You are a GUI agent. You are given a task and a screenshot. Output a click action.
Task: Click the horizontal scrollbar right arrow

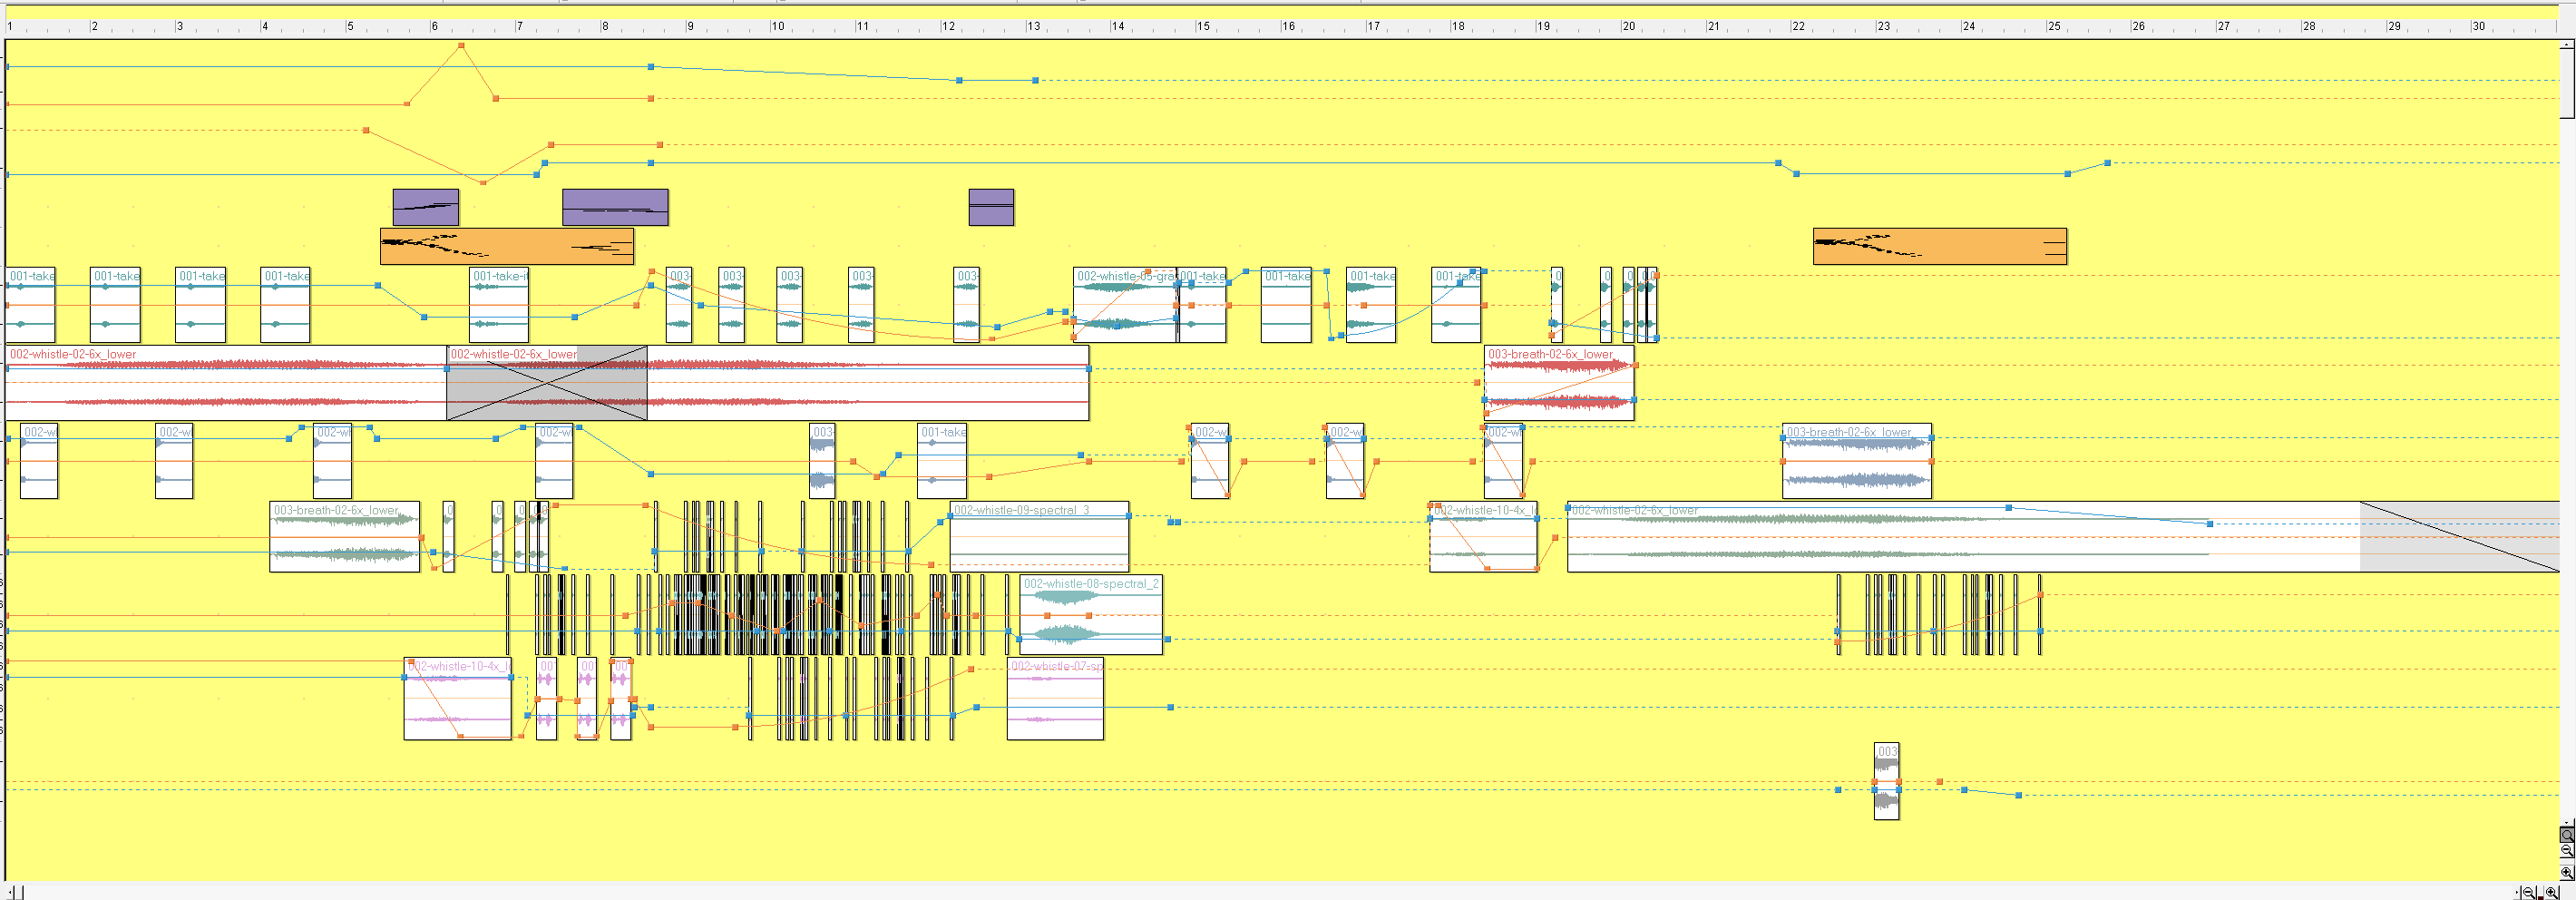[2517, 892]
